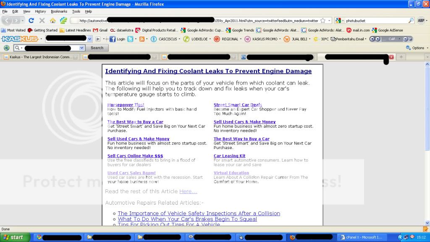Open the search engine selector dropdown

340,21
